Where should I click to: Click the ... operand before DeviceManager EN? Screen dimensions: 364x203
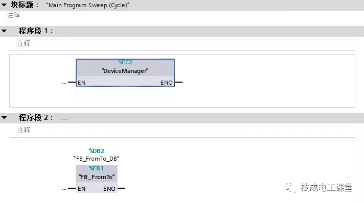tap(64, 83)
